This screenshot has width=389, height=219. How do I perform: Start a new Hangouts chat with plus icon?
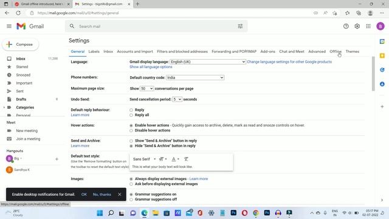(57, 159)
